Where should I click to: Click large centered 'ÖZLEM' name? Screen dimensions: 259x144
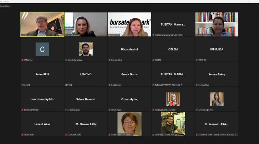173,49
